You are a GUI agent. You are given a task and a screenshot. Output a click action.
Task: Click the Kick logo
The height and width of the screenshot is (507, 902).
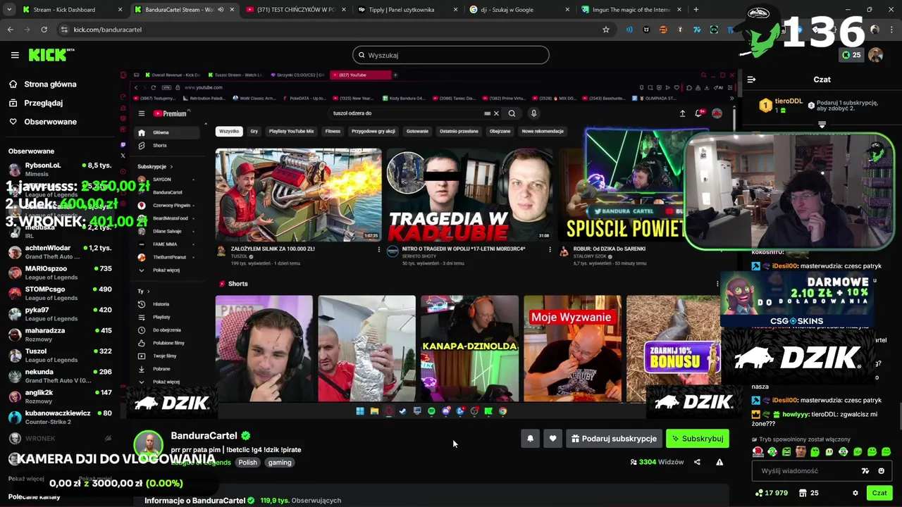pos(51,55)
